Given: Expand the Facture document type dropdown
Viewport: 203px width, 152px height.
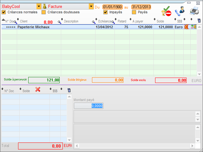Looking at the screenshot, I should (x=91, y=6).
